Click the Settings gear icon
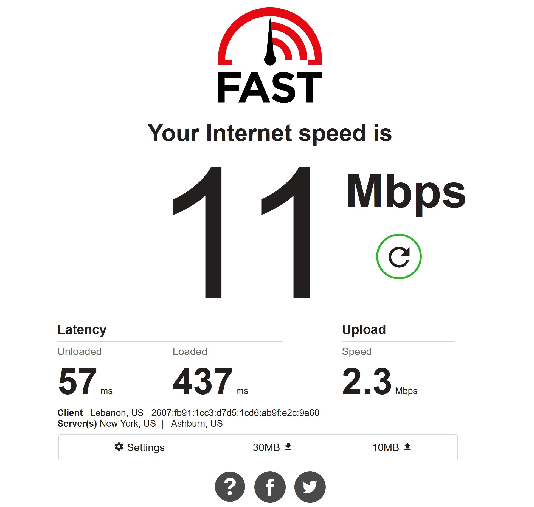Screen dimensions: 534x507 tap(119, 447)
